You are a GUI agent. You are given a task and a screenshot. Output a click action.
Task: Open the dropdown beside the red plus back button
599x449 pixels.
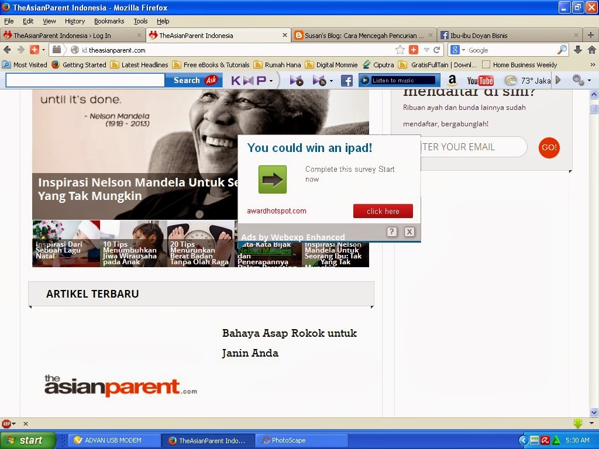pos(43,50)
